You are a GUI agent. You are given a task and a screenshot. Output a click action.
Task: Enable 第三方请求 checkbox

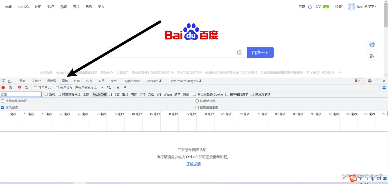252,94
